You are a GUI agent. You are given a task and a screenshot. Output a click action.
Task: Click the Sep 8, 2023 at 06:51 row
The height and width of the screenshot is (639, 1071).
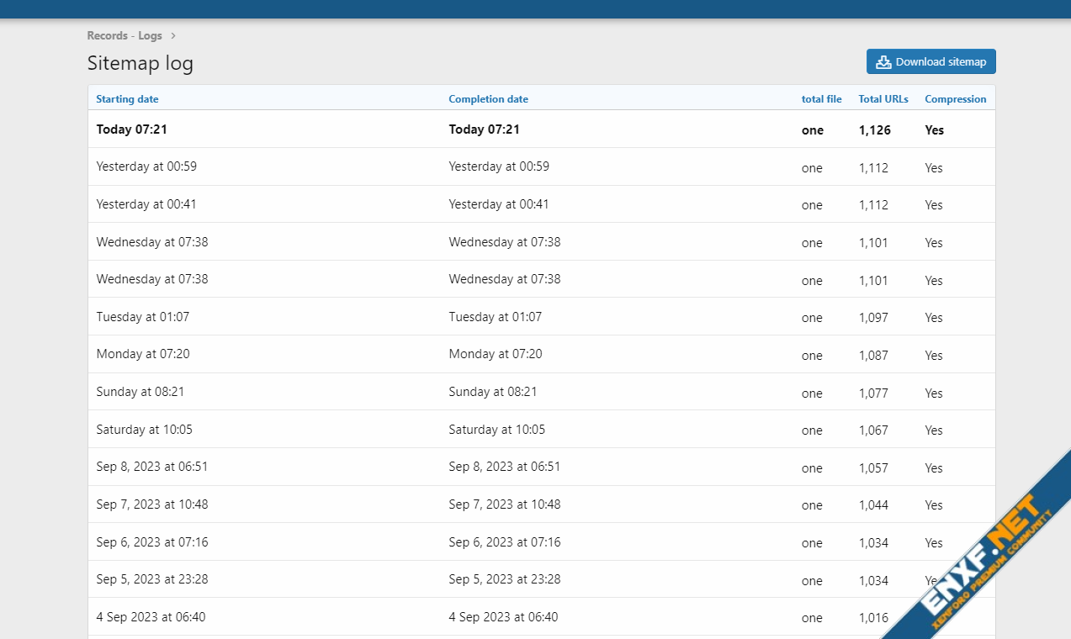(x=151, y=467)
